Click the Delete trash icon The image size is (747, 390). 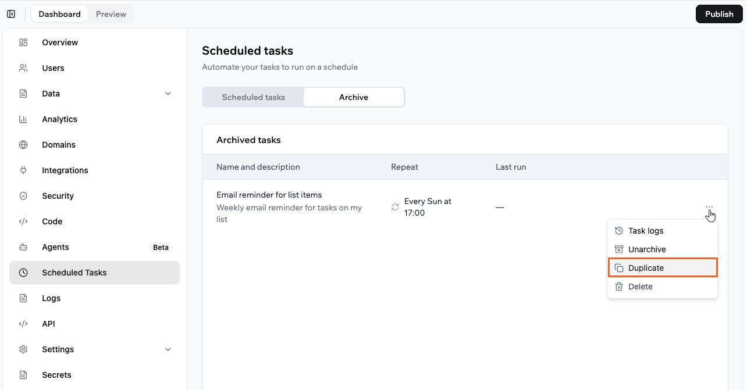coord(618,286)
